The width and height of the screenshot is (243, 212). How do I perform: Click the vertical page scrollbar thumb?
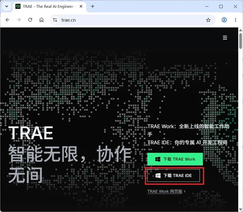point(240,41)
